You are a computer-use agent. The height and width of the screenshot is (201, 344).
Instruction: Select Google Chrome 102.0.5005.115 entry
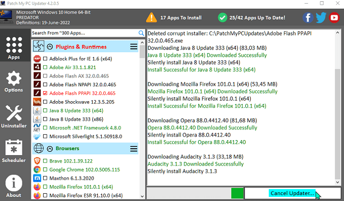[84, 170]
